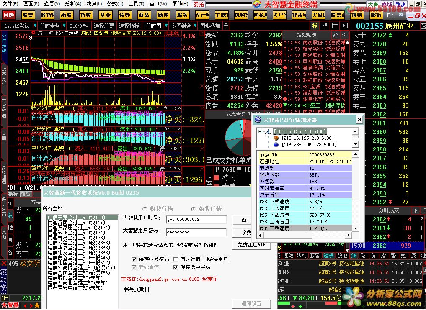426x310 pixels.
Task: Click the 选择股票 toolbar button
Action: pyautogui.click(x=104, y=26)
